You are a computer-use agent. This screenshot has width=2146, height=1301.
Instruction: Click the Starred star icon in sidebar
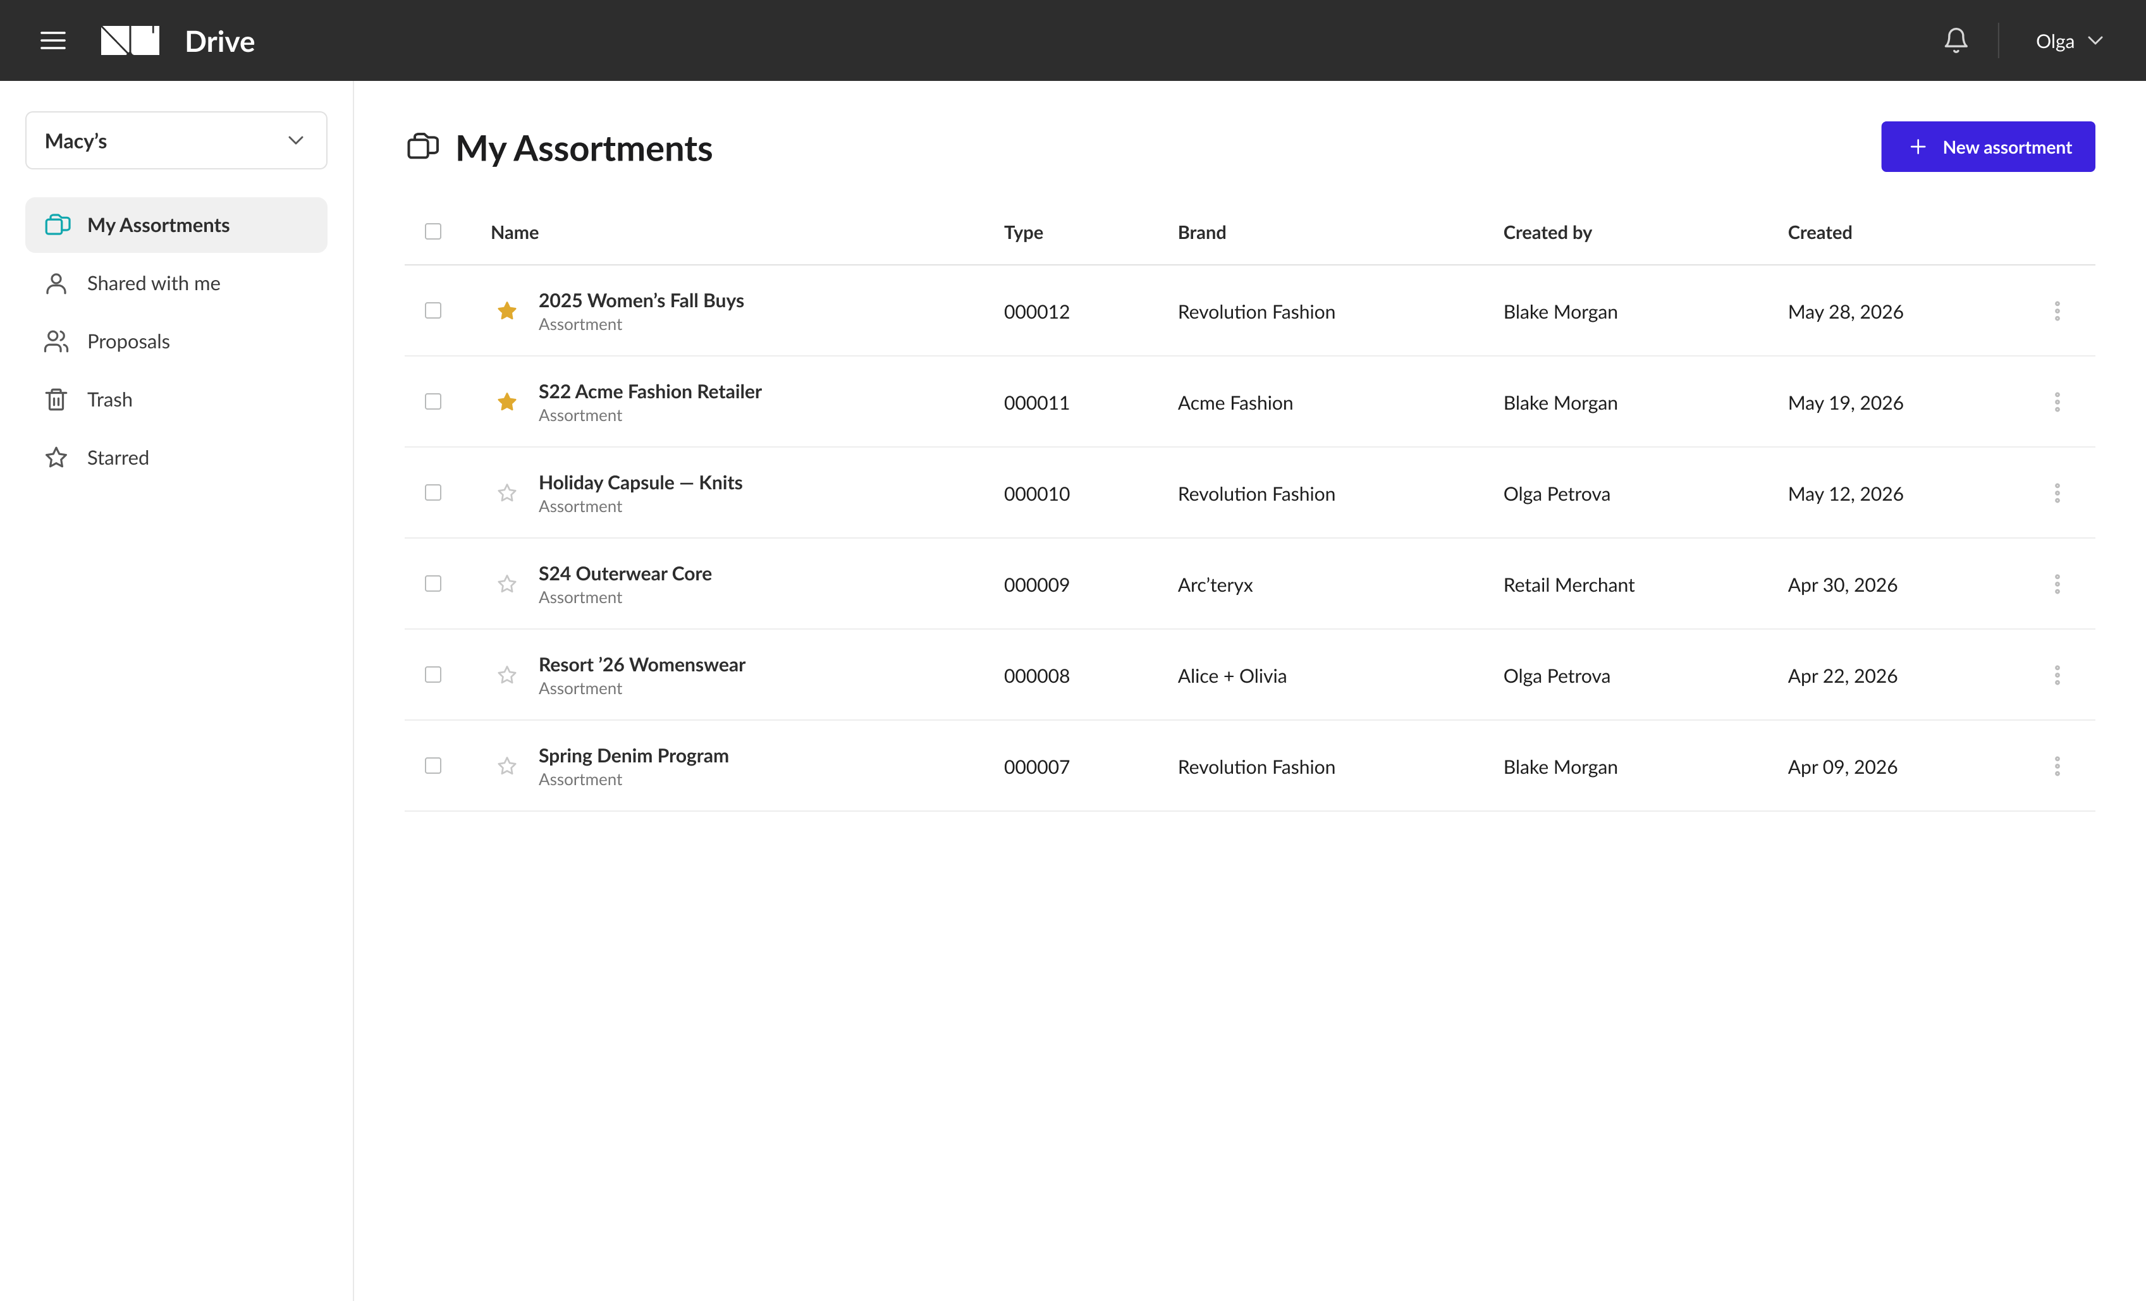click(57, 457)
